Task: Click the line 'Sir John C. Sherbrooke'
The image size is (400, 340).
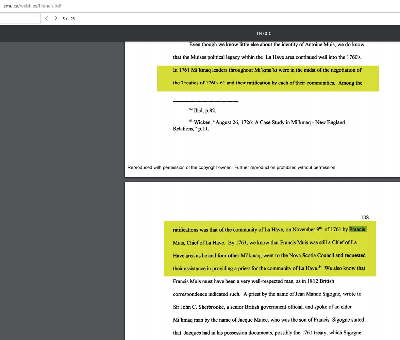Action: [262, 307]
